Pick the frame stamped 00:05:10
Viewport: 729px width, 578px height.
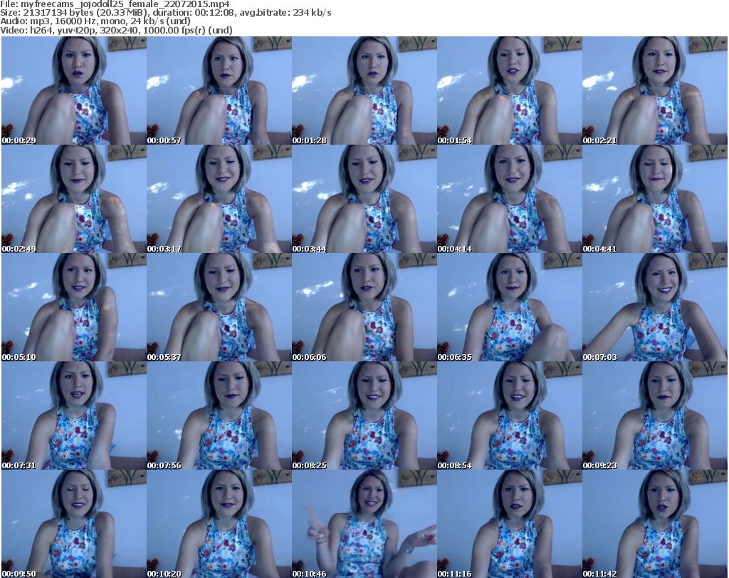[74, 307]
